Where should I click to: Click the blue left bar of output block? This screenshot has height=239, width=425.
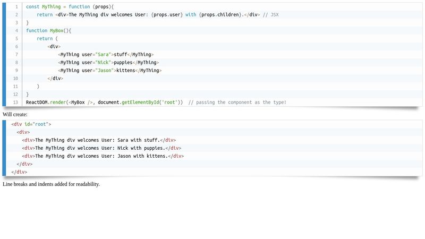(4, 148)
